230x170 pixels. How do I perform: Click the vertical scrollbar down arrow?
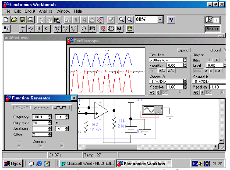[221, 141]
